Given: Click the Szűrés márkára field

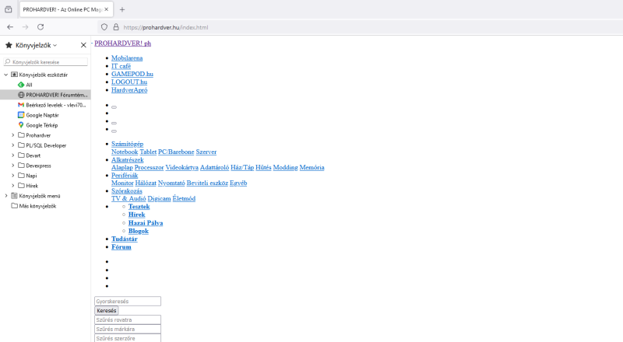Looking at the screenshot, I should click(128, 329).
